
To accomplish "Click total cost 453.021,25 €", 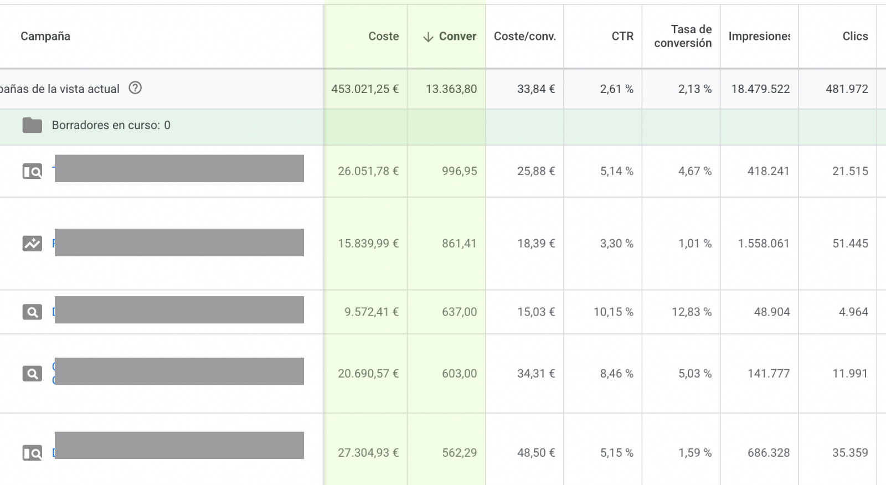I will pyautogui.click(x=365, y=89).
